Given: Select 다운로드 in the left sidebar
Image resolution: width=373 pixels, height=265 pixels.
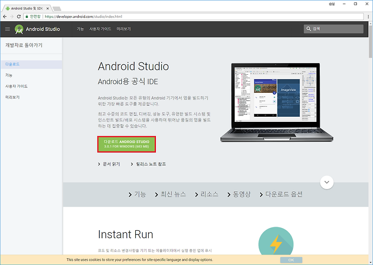Looking at the screenshot, I should [x=31, y=64].
